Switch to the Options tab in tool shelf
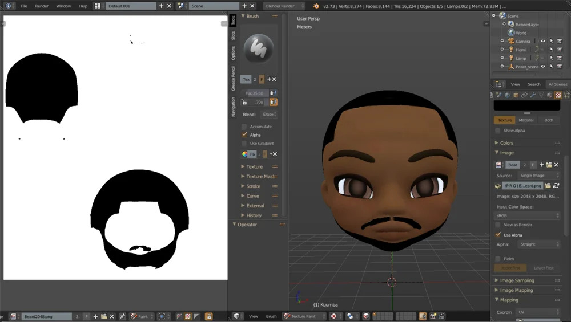This screenshot has height=322, width=571. 233,53
